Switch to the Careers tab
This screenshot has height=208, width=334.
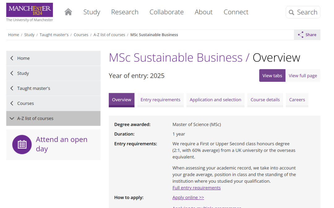point(297,100)
